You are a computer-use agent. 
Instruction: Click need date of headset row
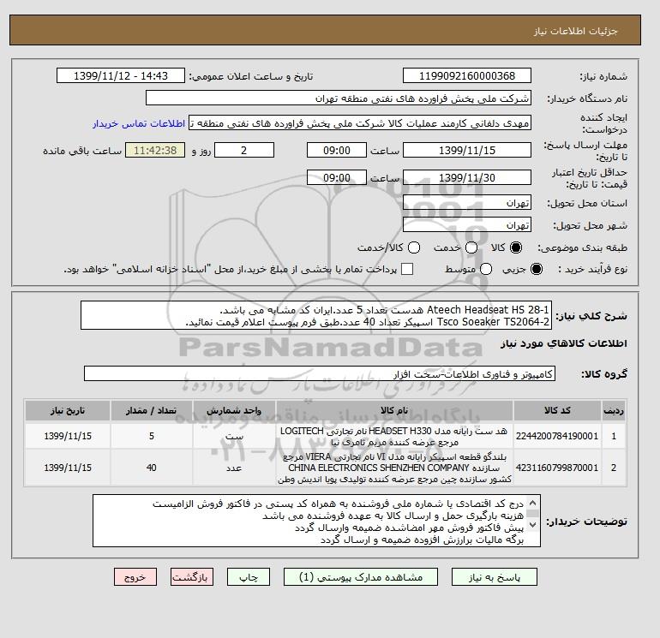68,436
